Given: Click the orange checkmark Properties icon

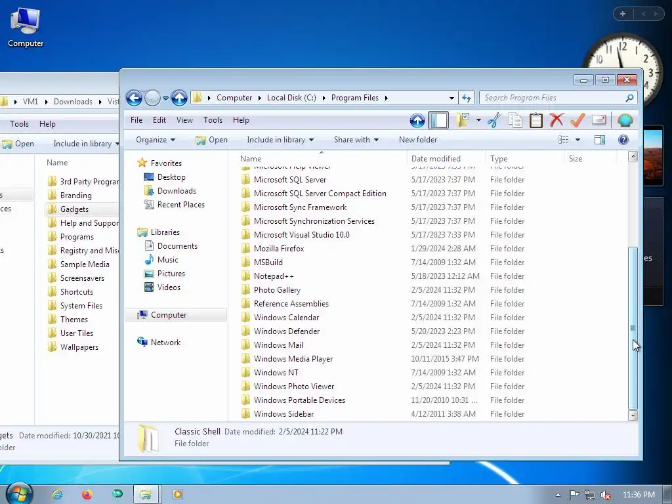Looking at the screenshot, I should coord(577,121).
